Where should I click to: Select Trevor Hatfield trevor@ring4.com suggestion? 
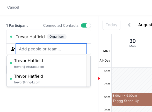click(x=47, y=79)
